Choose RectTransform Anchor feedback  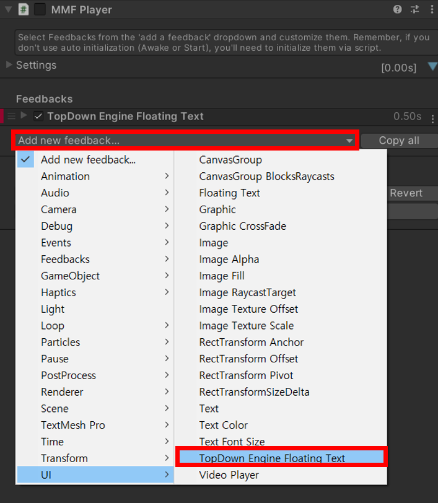pyautogui.click(x=281, y=343)
